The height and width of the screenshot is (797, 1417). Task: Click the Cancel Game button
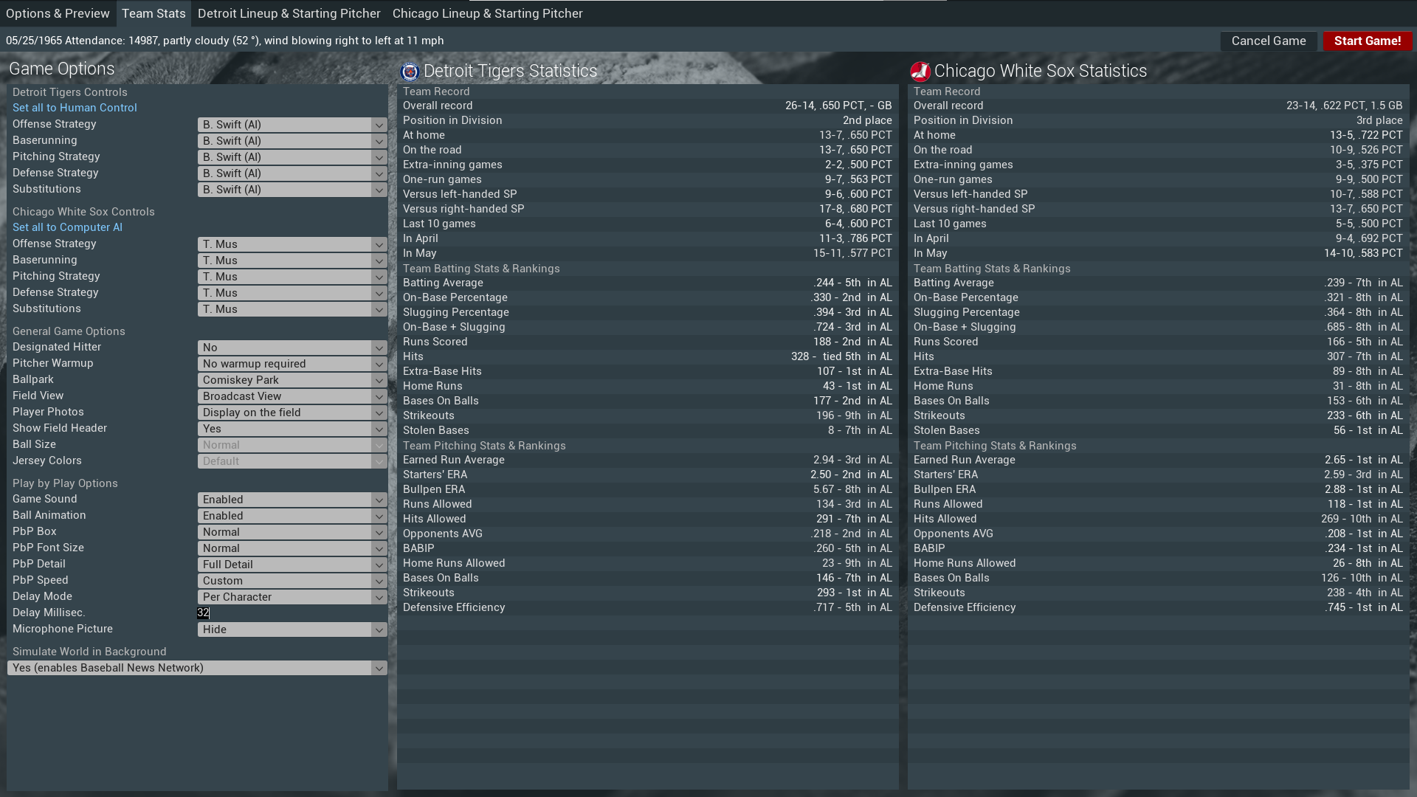1269,41
